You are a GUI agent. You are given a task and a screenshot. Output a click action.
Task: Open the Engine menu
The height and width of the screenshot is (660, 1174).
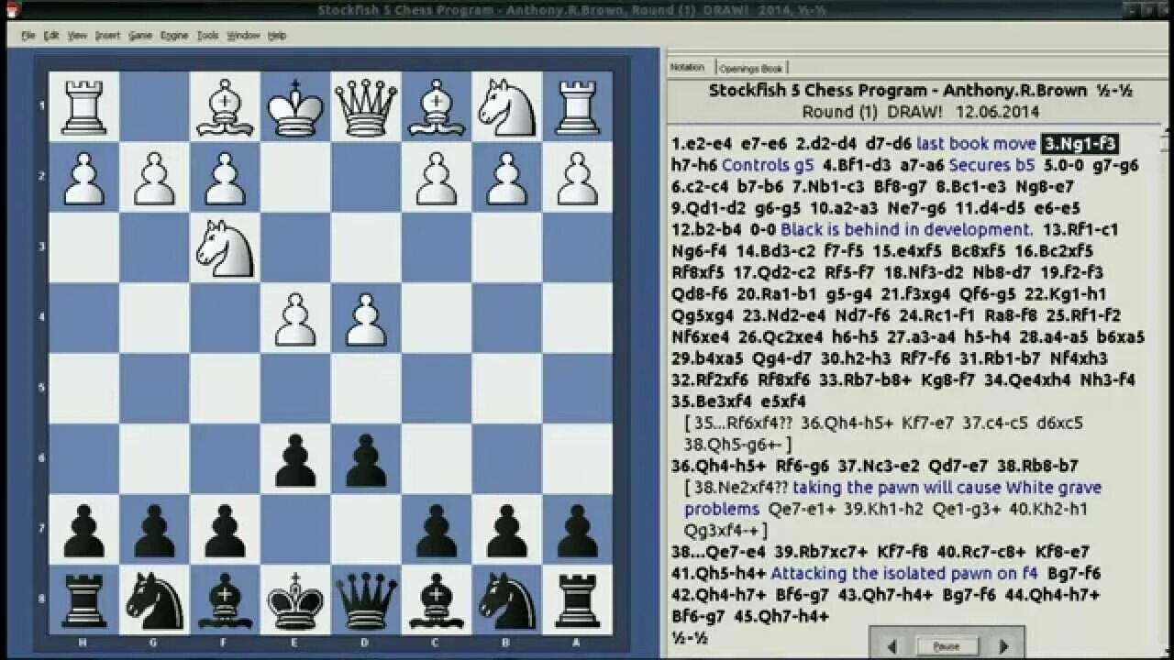(x=174, y=36)
